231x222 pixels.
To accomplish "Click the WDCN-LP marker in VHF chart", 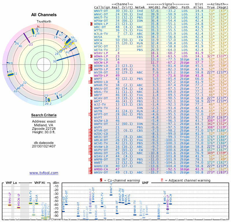I will point(18,208).
